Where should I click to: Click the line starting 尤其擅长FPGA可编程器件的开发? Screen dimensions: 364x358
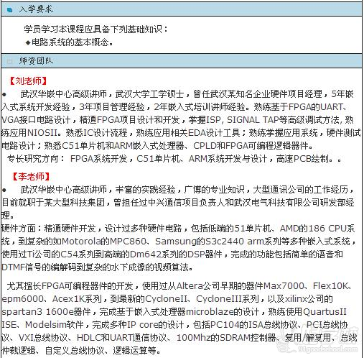pyautogui.click(x=179, y=285)
